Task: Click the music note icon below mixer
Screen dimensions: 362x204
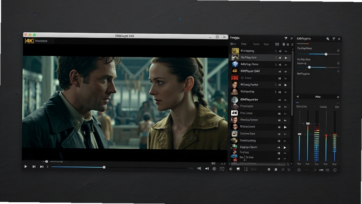Action: point(315,170)
